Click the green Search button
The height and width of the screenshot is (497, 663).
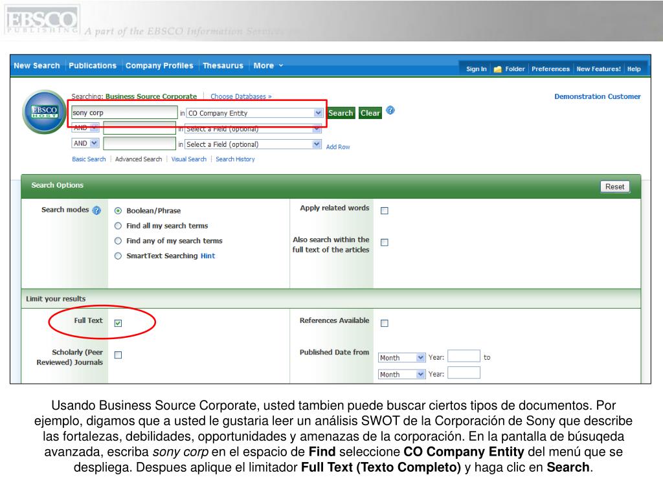point(341,113)
